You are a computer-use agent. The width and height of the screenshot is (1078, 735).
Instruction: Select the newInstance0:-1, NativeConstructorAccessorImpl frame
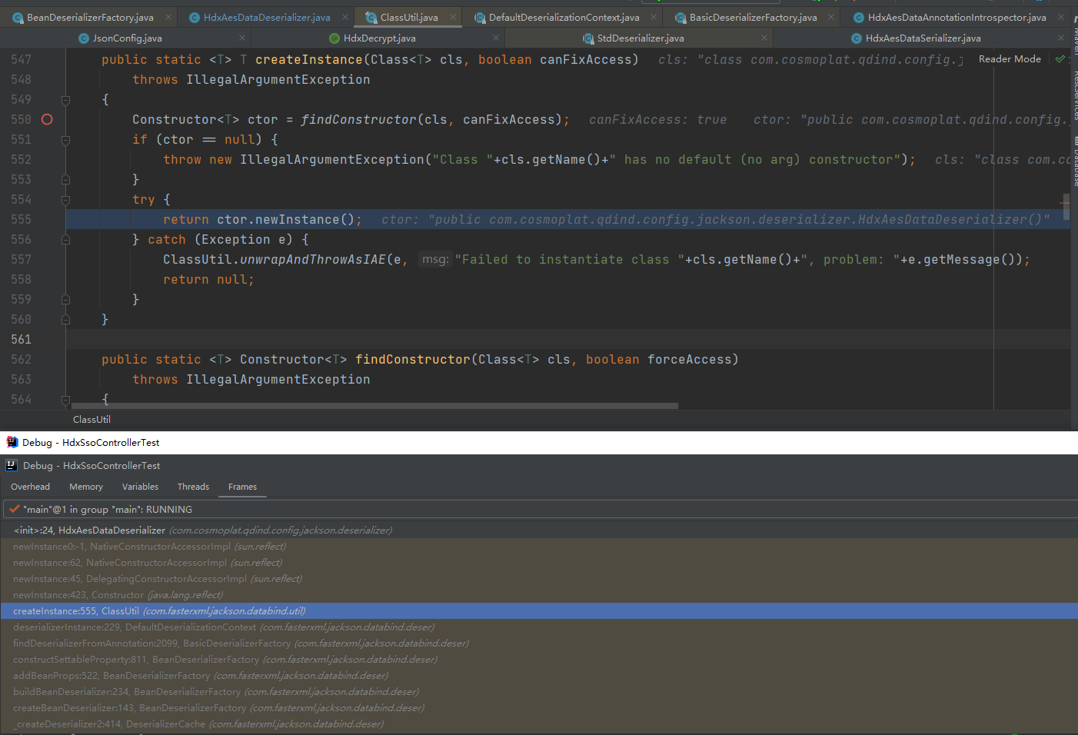pyautogui.click(x=539, y=546)
